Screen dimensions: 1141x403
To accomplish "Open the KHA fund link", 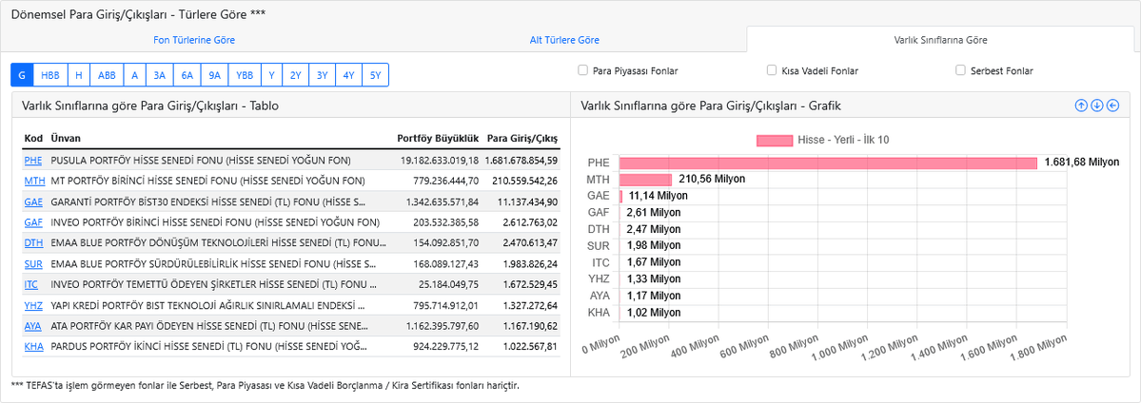I will tap(33, 346).
